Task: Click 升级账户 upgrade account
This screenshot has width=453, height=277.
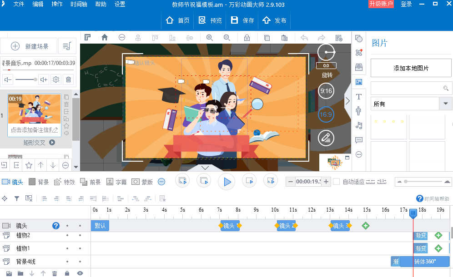Action: click(381, 4)
